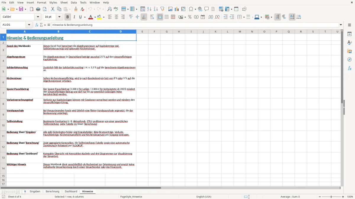Activate Clone Formatting paintbrush
This screenshot has height=199, width=355.
pyautogui.click(x=76, y=9)
